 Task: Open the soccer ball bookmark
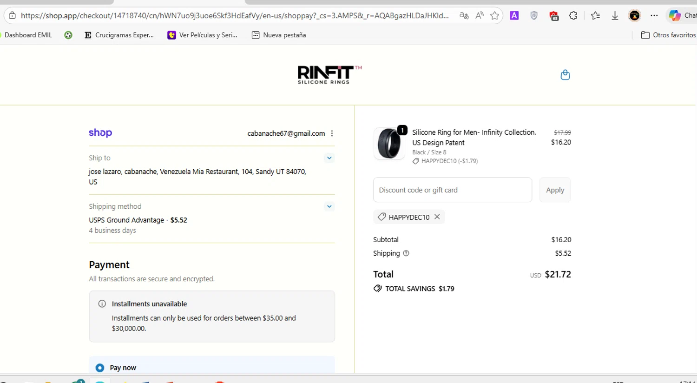(68, 35)
